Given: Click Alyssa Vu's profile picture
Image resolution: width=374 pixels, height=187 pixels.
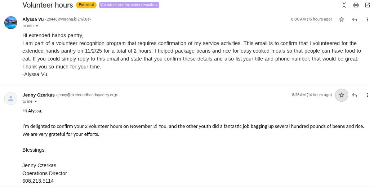Looking at the screenshot, I should 11,22.
